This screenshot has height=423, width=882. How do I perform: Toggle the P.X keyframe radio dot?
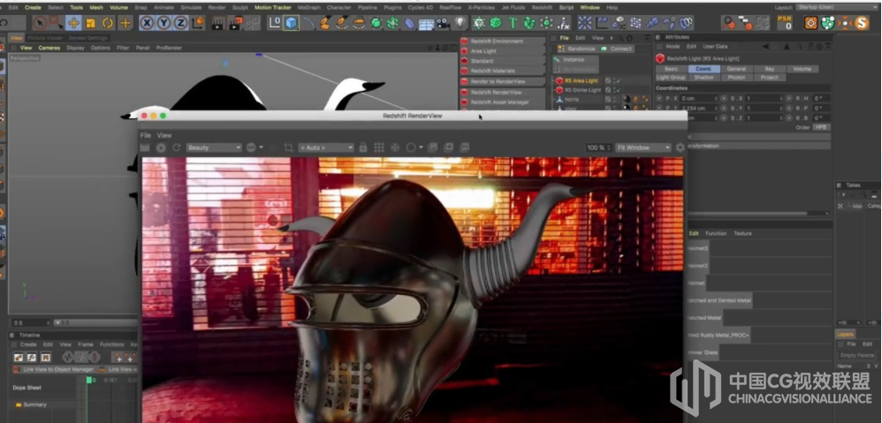(658, 98)
